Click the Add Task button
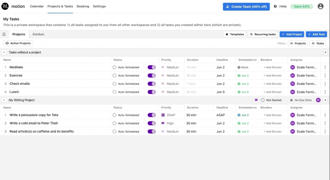This screenshot has width=330, height=180. click(316, 34)
